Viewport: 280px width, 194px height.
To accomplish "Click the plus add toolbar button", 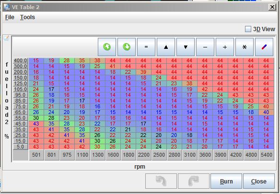I will click(225, 47).
